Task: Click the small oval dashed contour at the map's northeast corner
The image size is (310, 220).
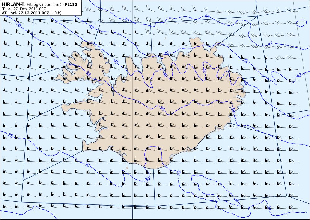Action: coord(301,23)
